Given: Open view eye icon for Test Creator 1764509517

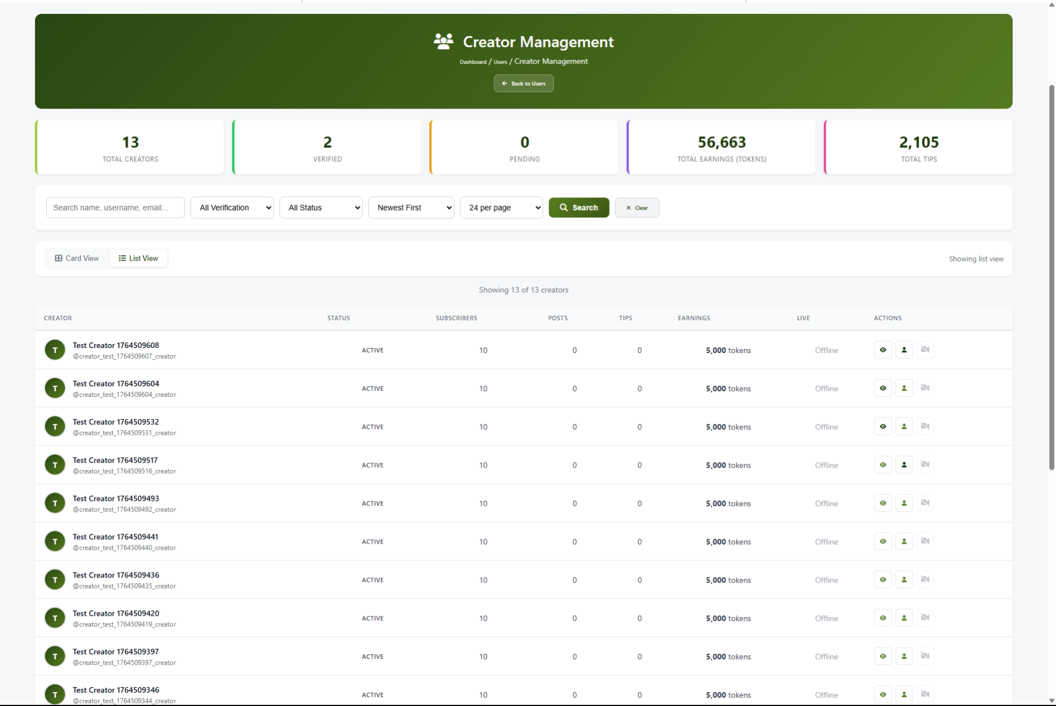Looking at the screenshot, I should (x=883, y=465).
